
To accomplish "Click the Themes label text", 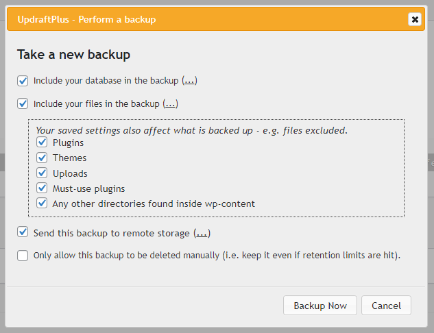I will point(69,158).
